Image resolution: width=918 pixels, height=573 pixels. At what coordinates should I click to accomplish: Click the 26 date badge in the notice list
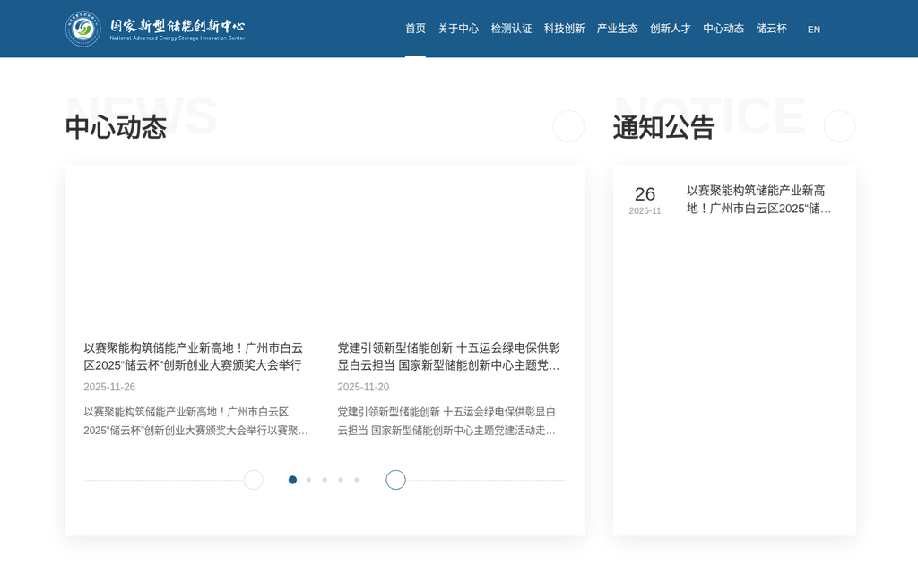click(645, 200)
